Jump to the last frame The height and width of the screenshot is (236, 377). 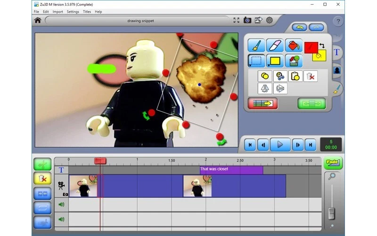(311, 145)
